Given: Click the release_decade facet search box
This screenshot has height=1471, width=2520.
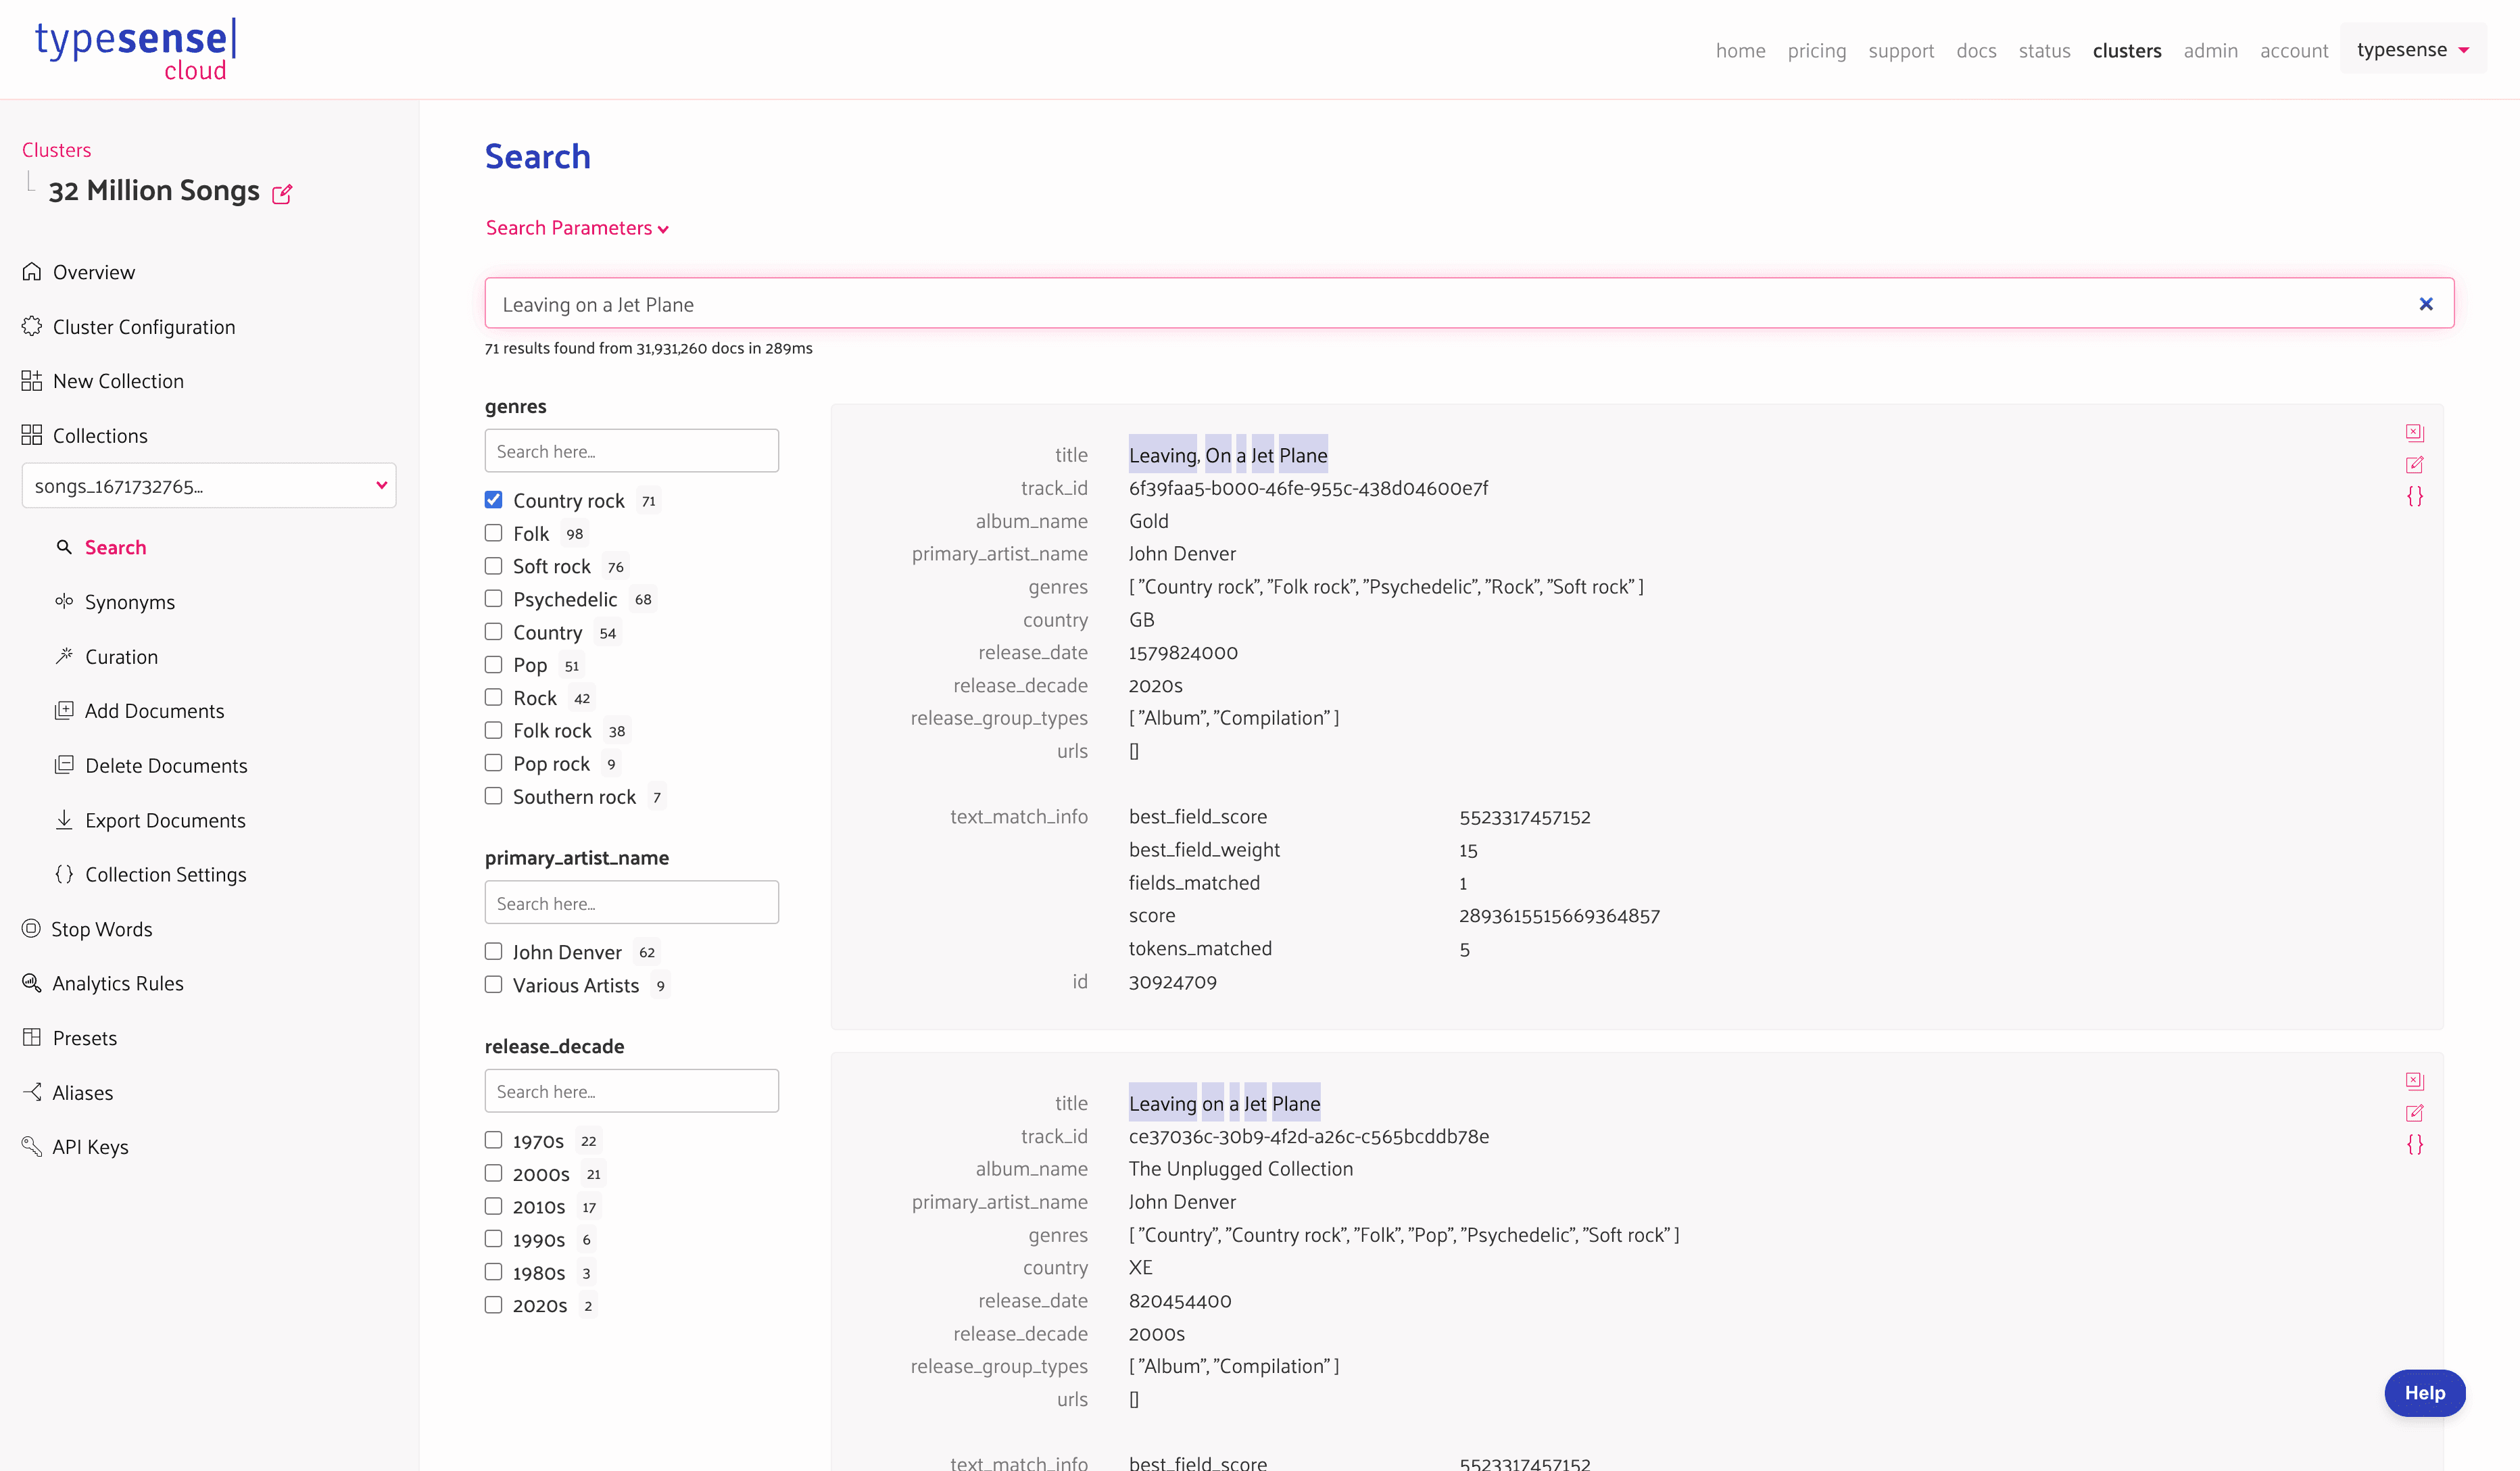Looking at the screenshot, I should [x=631, y=1091].
